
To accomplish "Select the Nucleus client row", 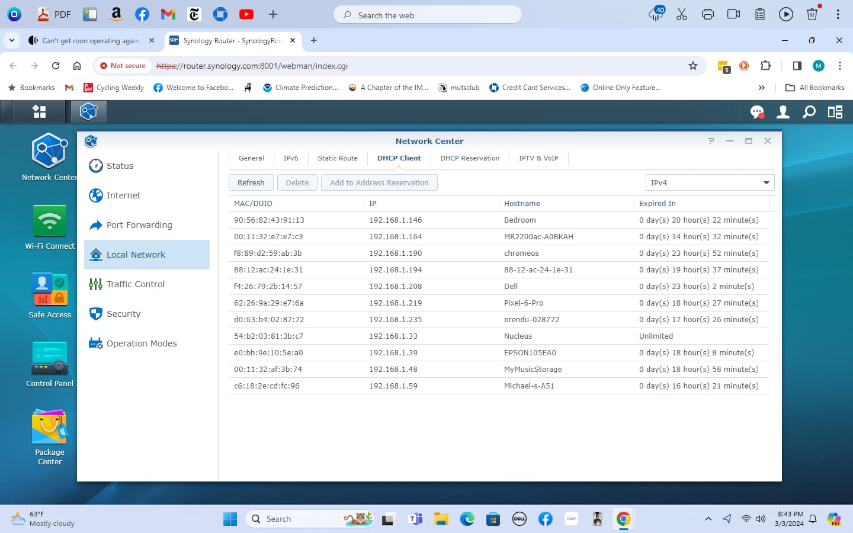I will 499,336.
